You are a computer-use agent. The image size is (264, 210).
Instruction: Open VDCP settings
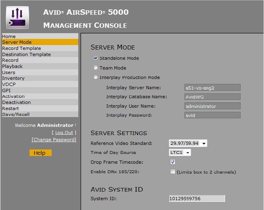(40, 84)
